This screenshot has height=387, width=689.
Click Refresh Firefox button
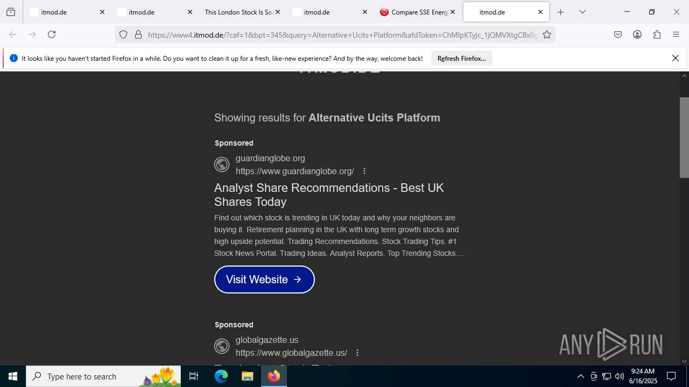pyautogui.click(x=461, y=58)
